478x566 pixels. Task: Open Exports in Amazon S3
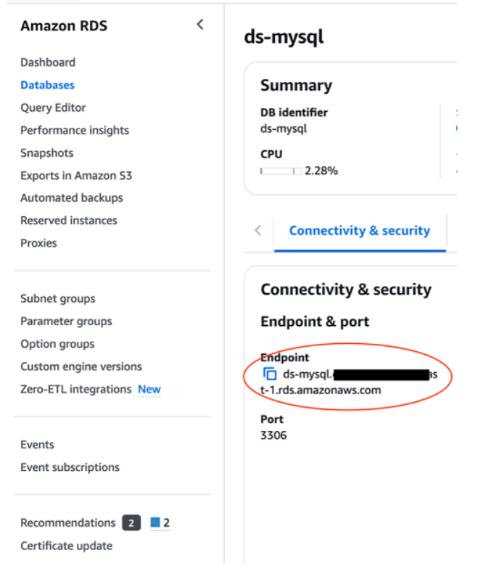click(x=76, y=176)
